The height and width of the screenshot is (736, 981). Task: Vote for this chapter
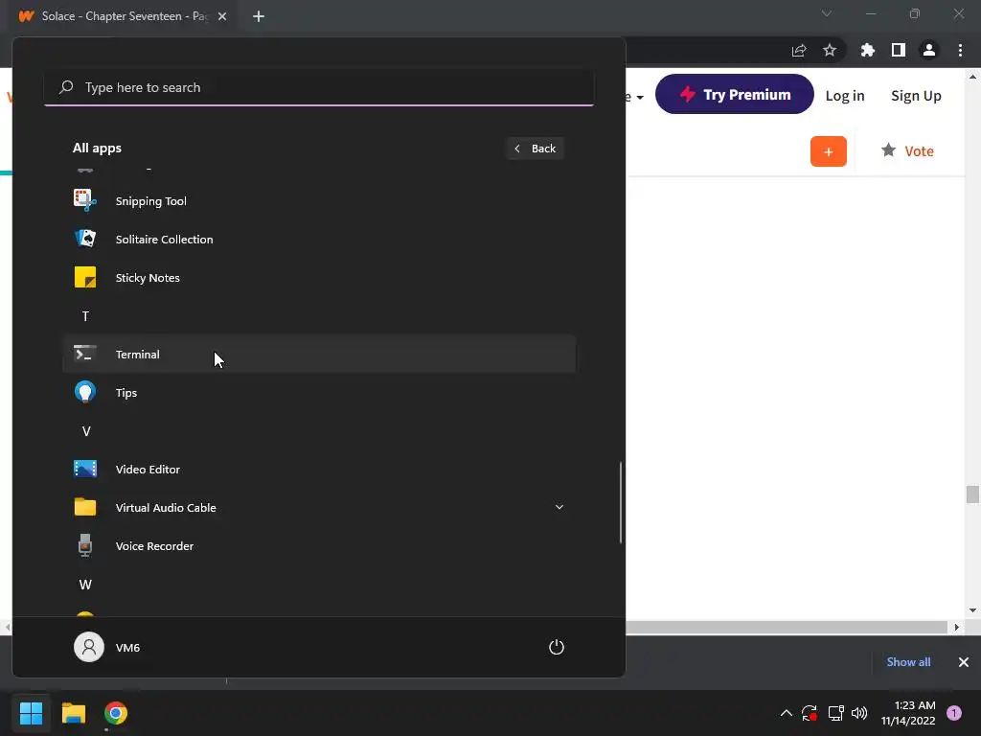pyautogui.click(x=907, y=150)
